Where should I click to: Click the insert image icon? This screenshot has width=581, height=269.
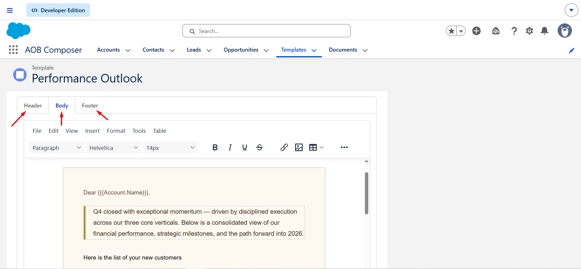pyautogui.click(x=299, y=147)
